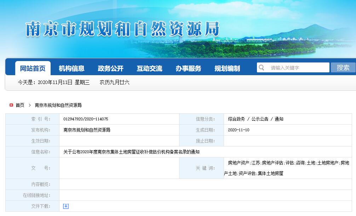Click the red home icon in breadcrumb
This screenshot has width=356, height=216.
tap(11, 105)
